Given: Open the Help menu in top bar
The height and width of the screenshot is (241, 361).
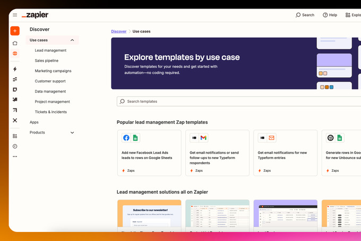Looking at the screenshot, I should [x=330, y=15].
